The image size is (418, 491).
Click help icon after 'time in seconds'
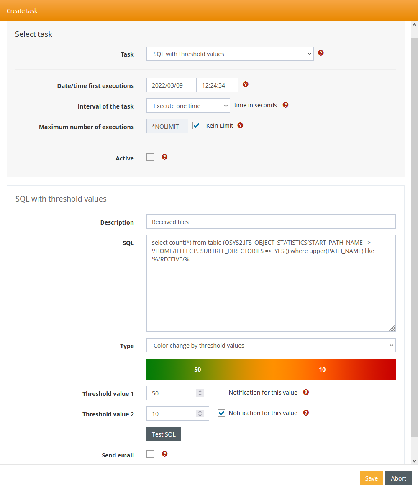pyautogui.click(x=286, y=105)
